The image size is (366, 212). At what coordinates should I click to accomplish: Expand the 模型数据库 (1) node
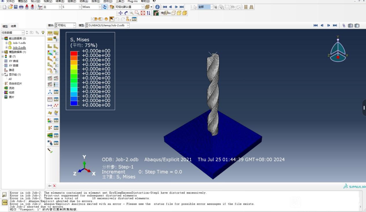pos(3,52)
